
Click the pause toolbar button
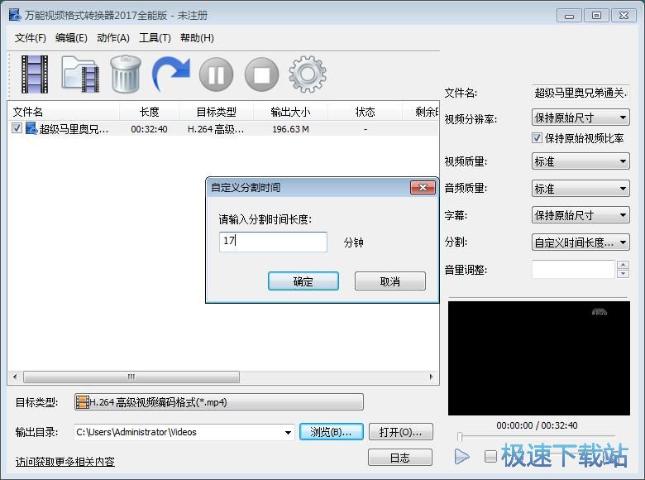point(217,75)
